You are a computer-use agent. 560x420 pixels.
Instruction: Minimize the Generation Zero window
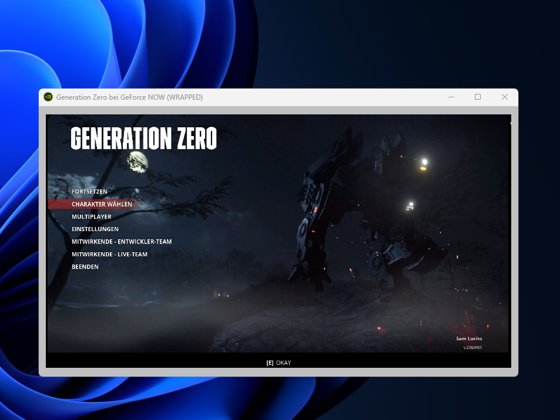coord(451,97)
